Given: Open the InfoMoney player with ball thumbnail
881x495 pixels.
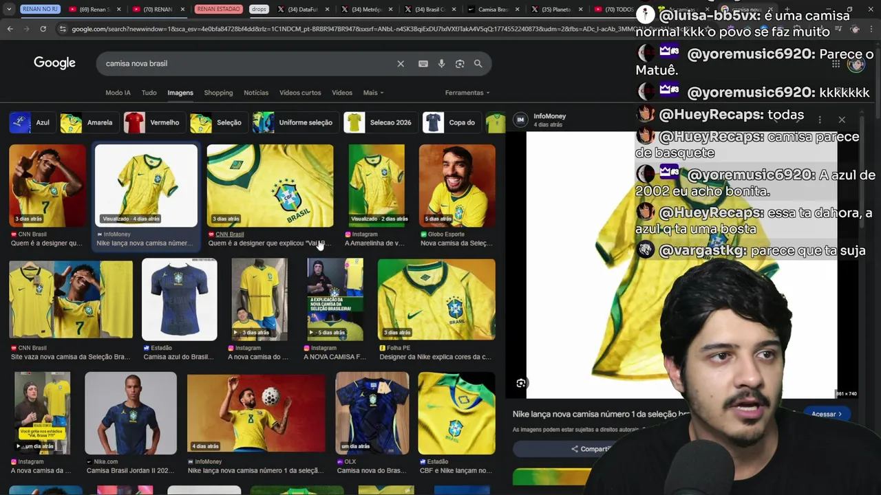Looking at the screenshot, I should click(256, 413).
